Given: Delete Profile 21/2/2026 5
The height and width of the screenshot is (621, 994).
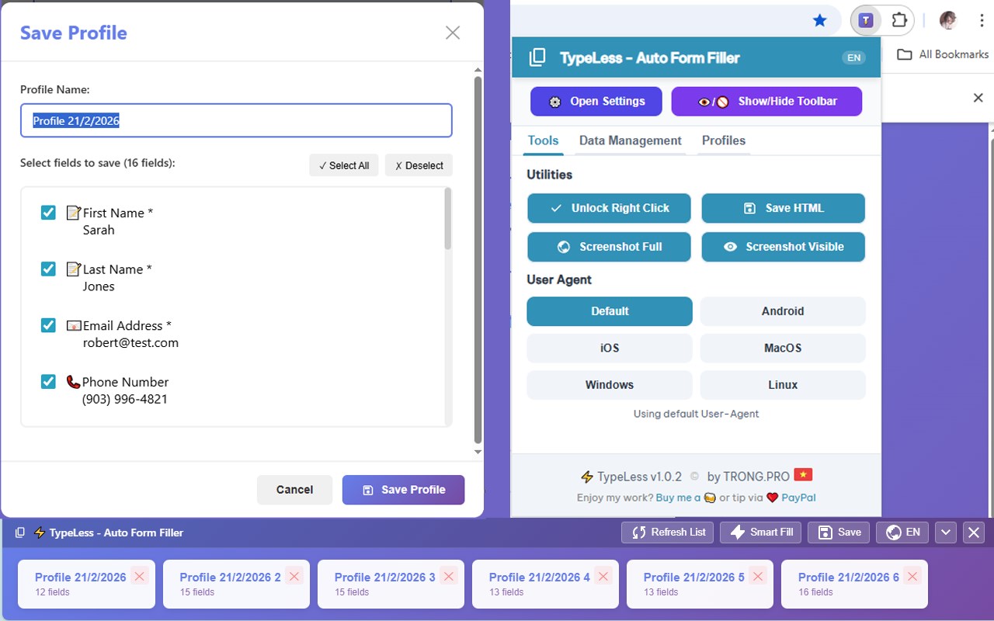Looking at the screenshot, I should tap(757, 576).
